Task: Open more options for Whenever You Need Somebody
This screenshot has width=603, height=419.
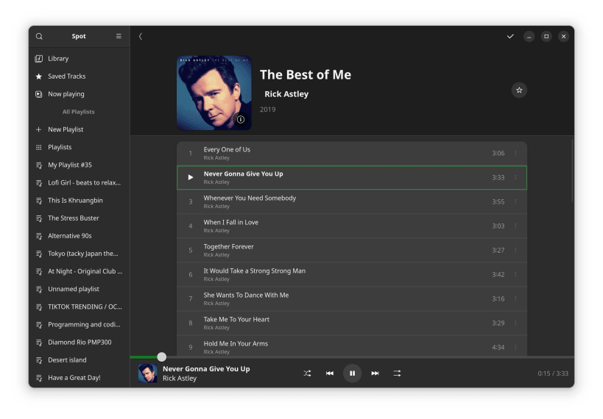Action: [x=515, y=201]
